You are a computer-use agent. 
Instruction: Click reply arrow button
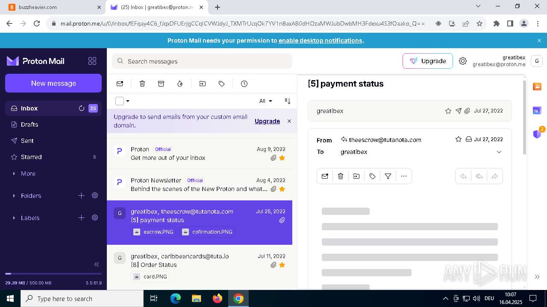(463, 176)
